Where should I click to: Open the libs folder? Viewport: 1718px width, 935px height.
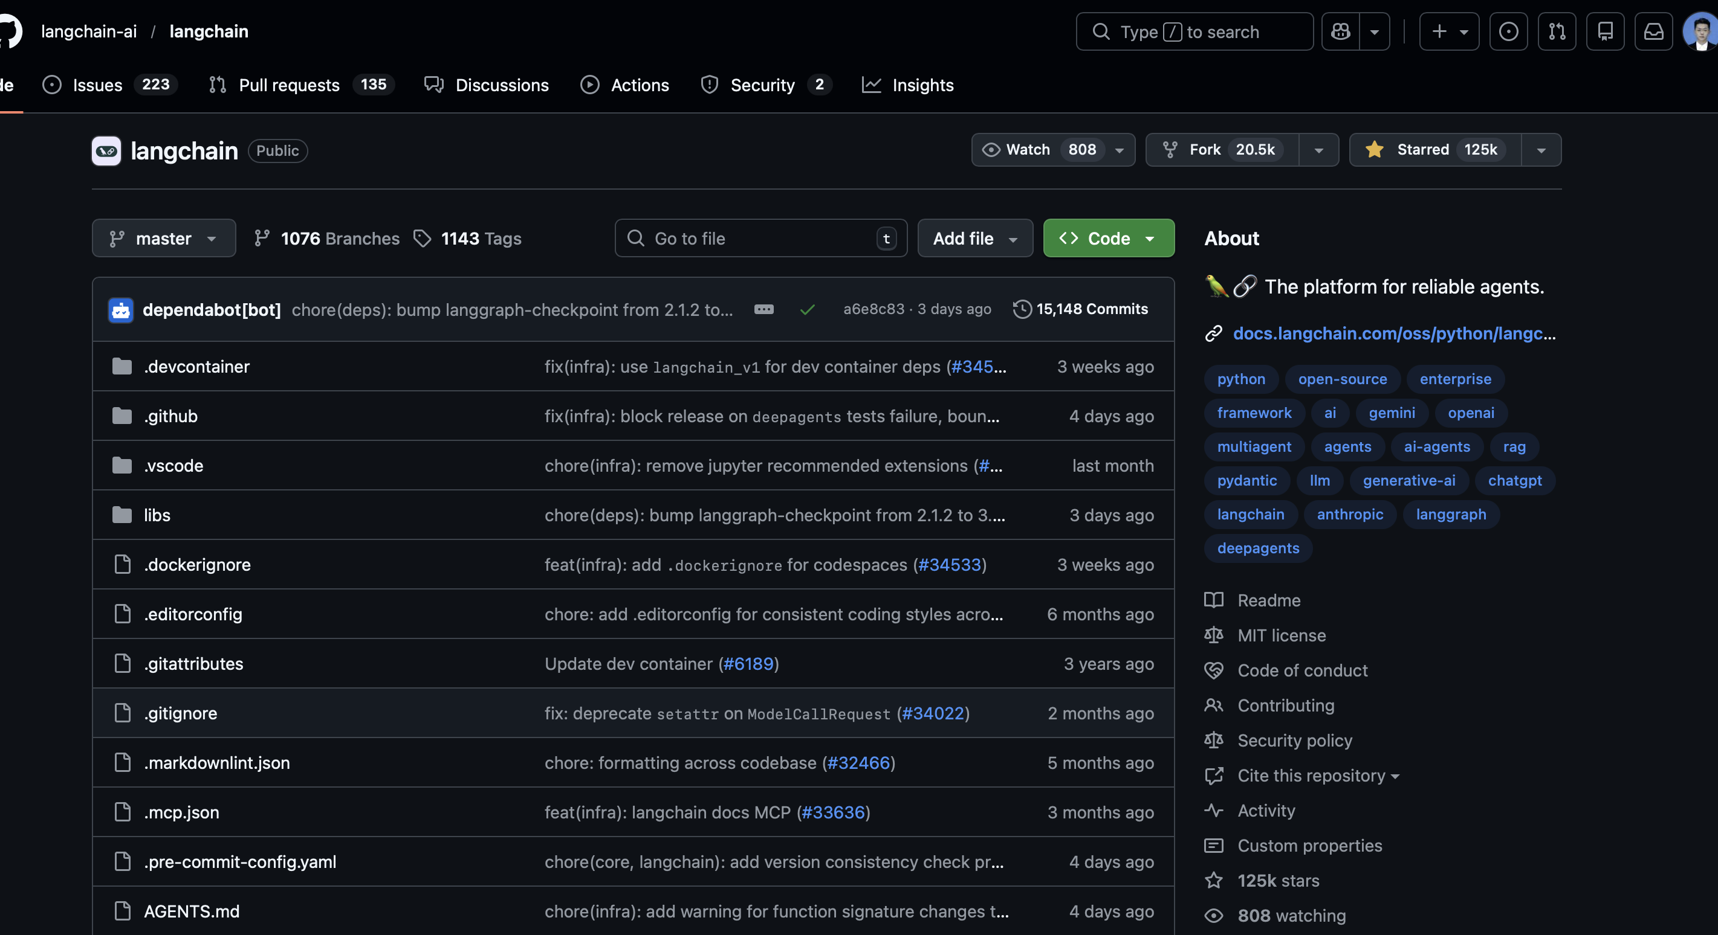[x=157, y=515]
